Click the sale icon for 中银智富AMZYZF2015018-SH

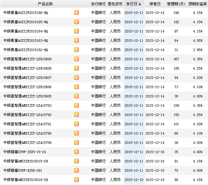(76, 180)
